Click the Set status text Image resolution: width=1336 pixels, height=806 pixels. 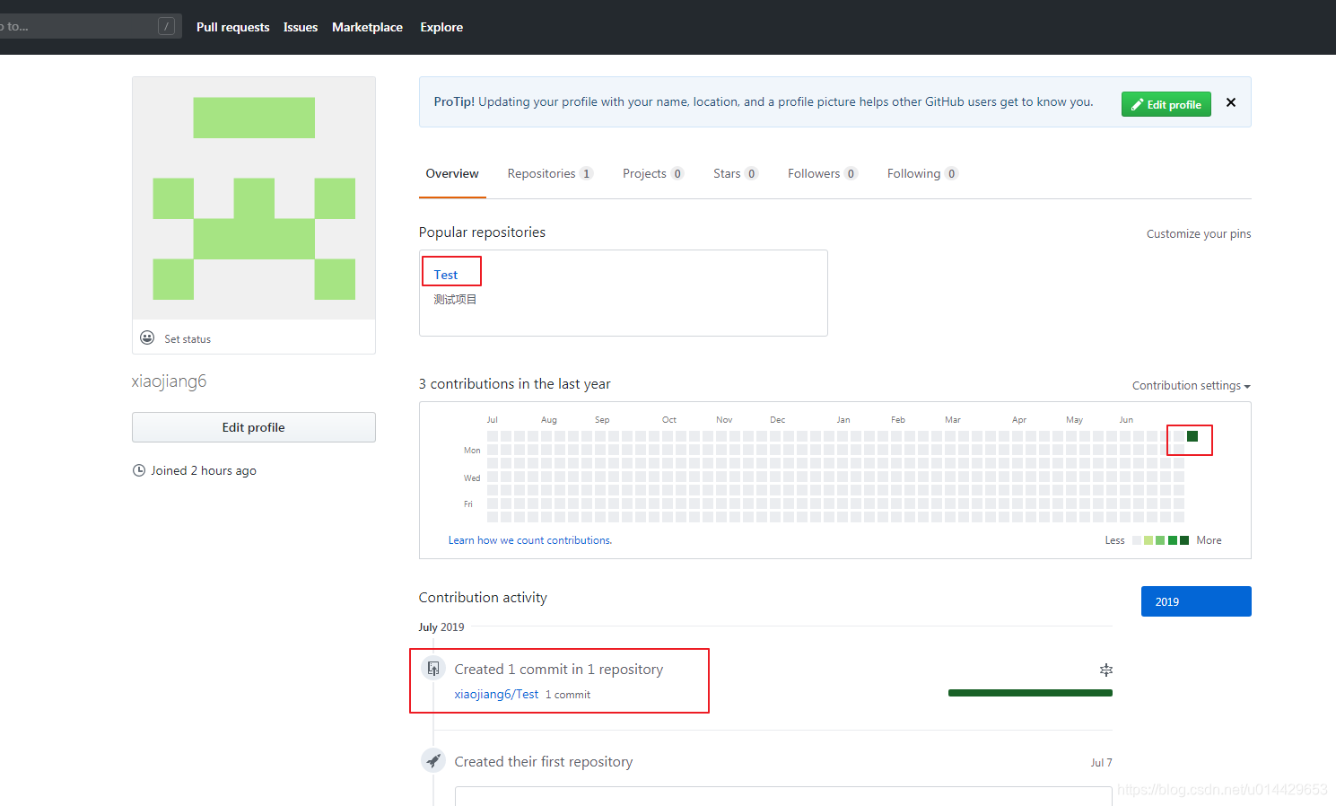tap(188, 339)
